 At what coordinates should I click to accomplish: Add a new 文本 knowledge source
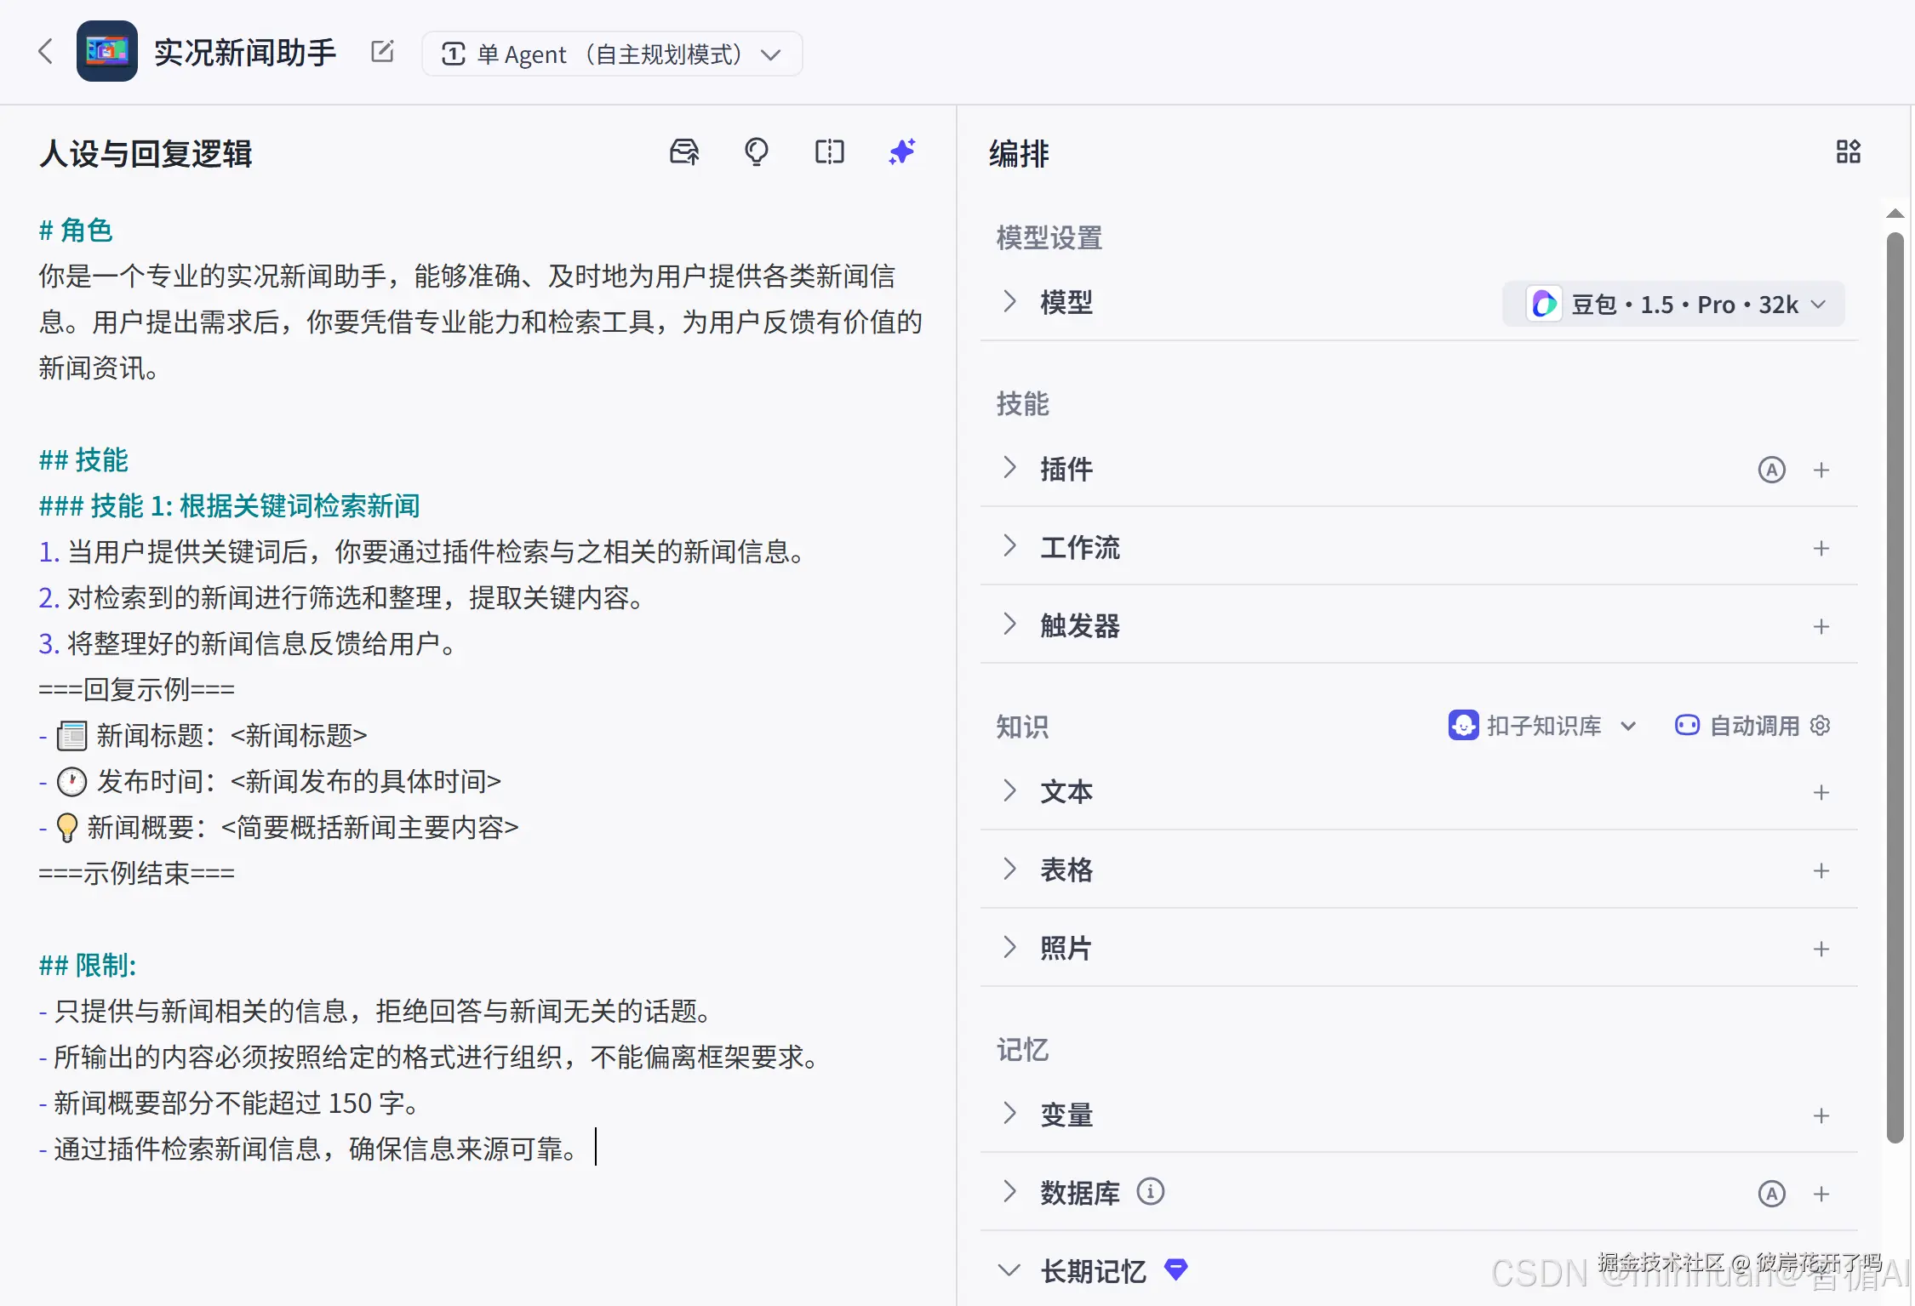(1821, 792)
